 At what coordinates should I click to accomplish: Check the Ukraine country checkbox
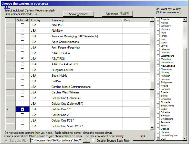click(x=158, y=132)
